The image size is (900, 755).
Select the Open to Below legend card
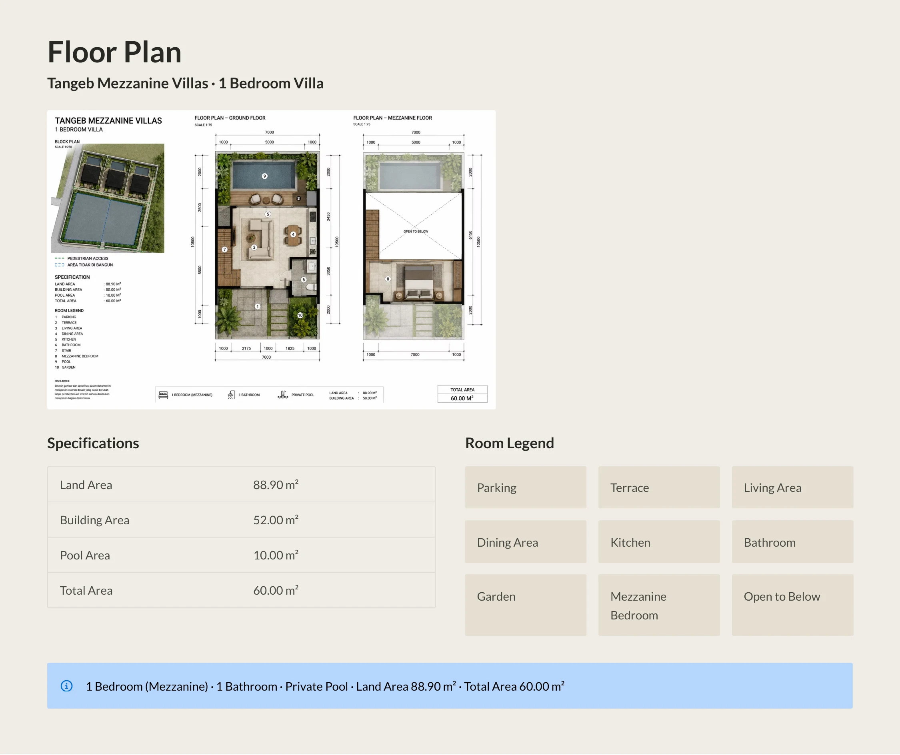click(x=792, y=605)
